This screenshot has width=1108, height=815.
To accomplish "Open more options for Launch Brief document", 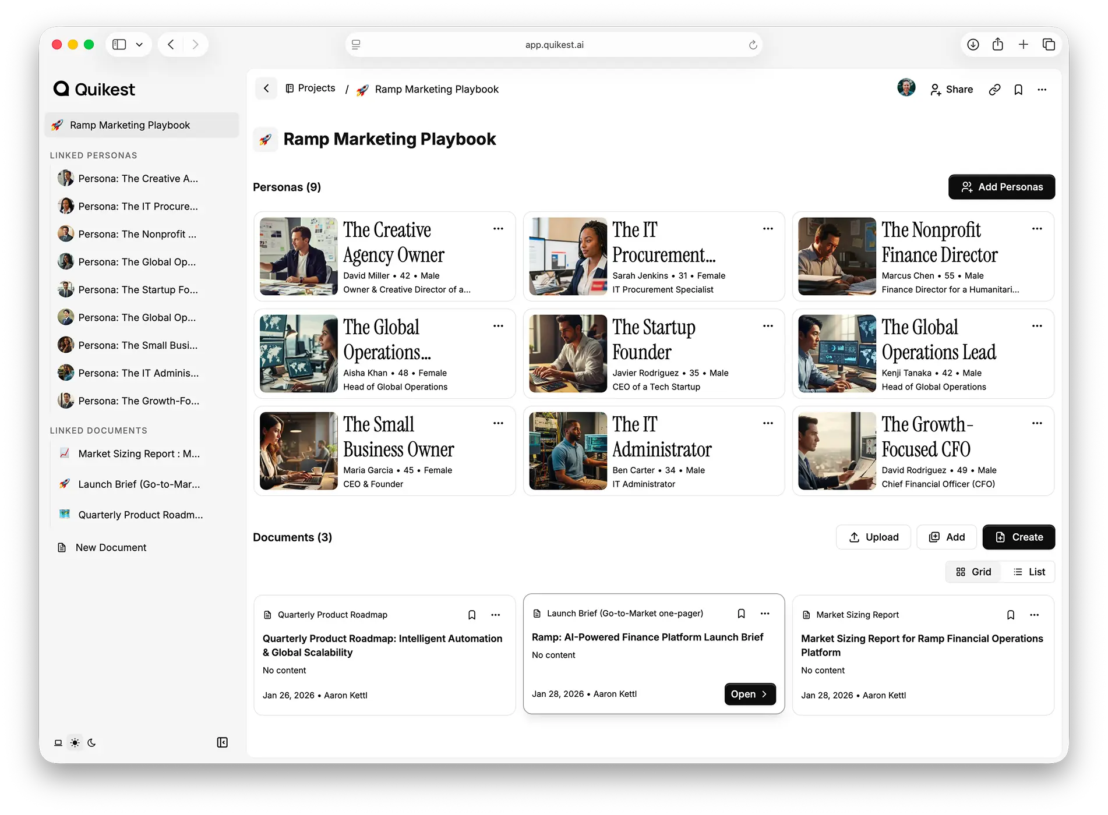I will pyautogui.click(x=765, y=614).
